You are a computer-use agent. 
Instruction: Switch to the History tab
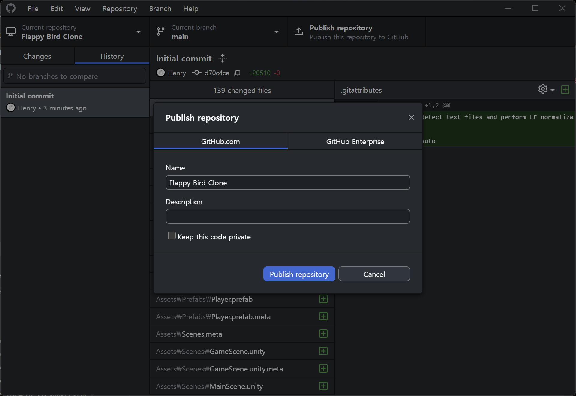click(x=112, y=56)
